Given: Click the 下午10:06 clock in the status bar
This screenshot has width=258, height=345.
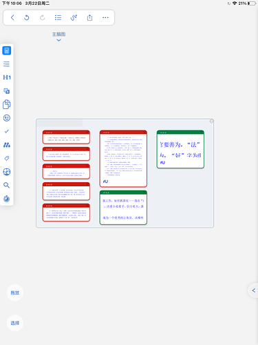Looking at the screenshot, I should click(12, 3).
